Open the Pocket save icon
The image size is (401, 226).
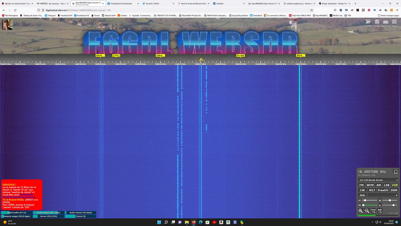[x=335, y=10]
